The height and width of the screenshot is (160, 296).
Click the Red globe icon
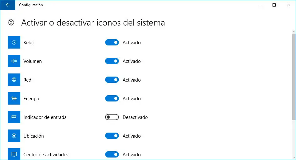coord(14,80)
